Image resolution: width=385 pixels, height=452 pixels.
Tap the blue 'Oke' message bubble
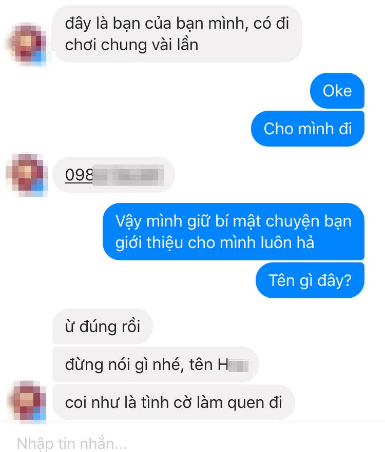point(337,91)
